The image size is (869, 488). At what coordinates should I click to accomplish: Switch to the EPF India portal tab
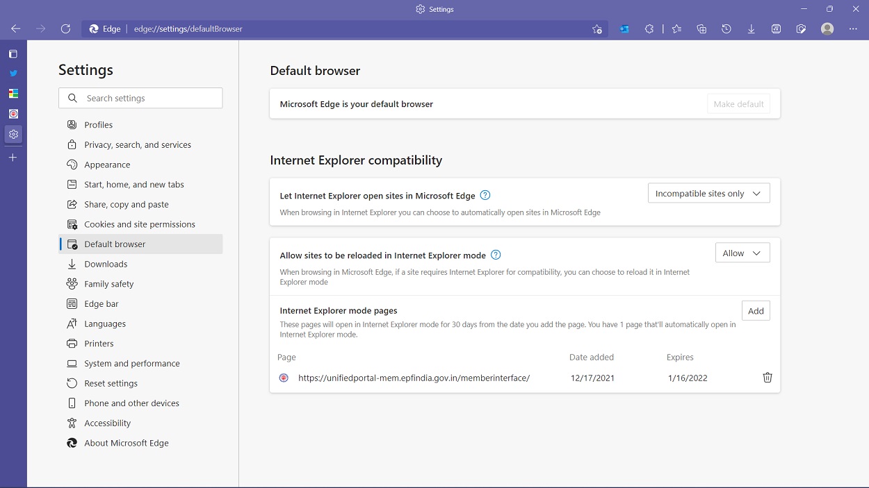click(x=13, y=114)
